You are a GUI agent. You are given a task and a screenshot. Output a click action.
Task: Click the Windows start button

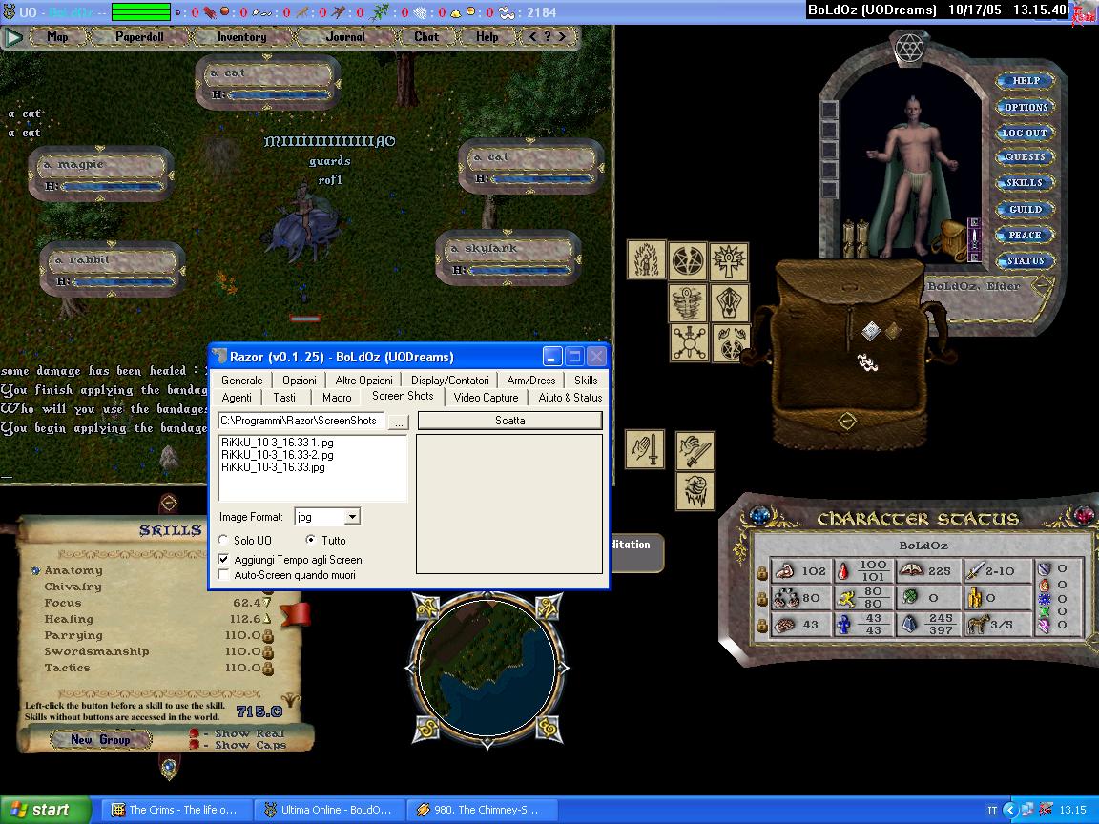click(45, 810)
